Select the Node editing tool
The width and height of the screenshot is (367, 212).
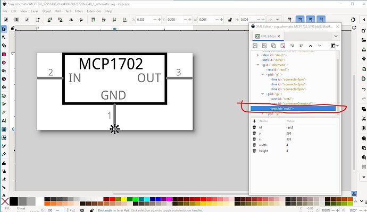pos(4,37)
